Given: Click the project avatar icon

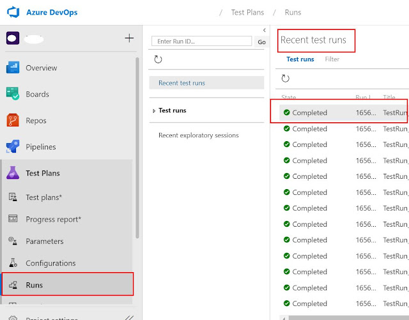Looking at the screenshot, I should coord(13,38).
